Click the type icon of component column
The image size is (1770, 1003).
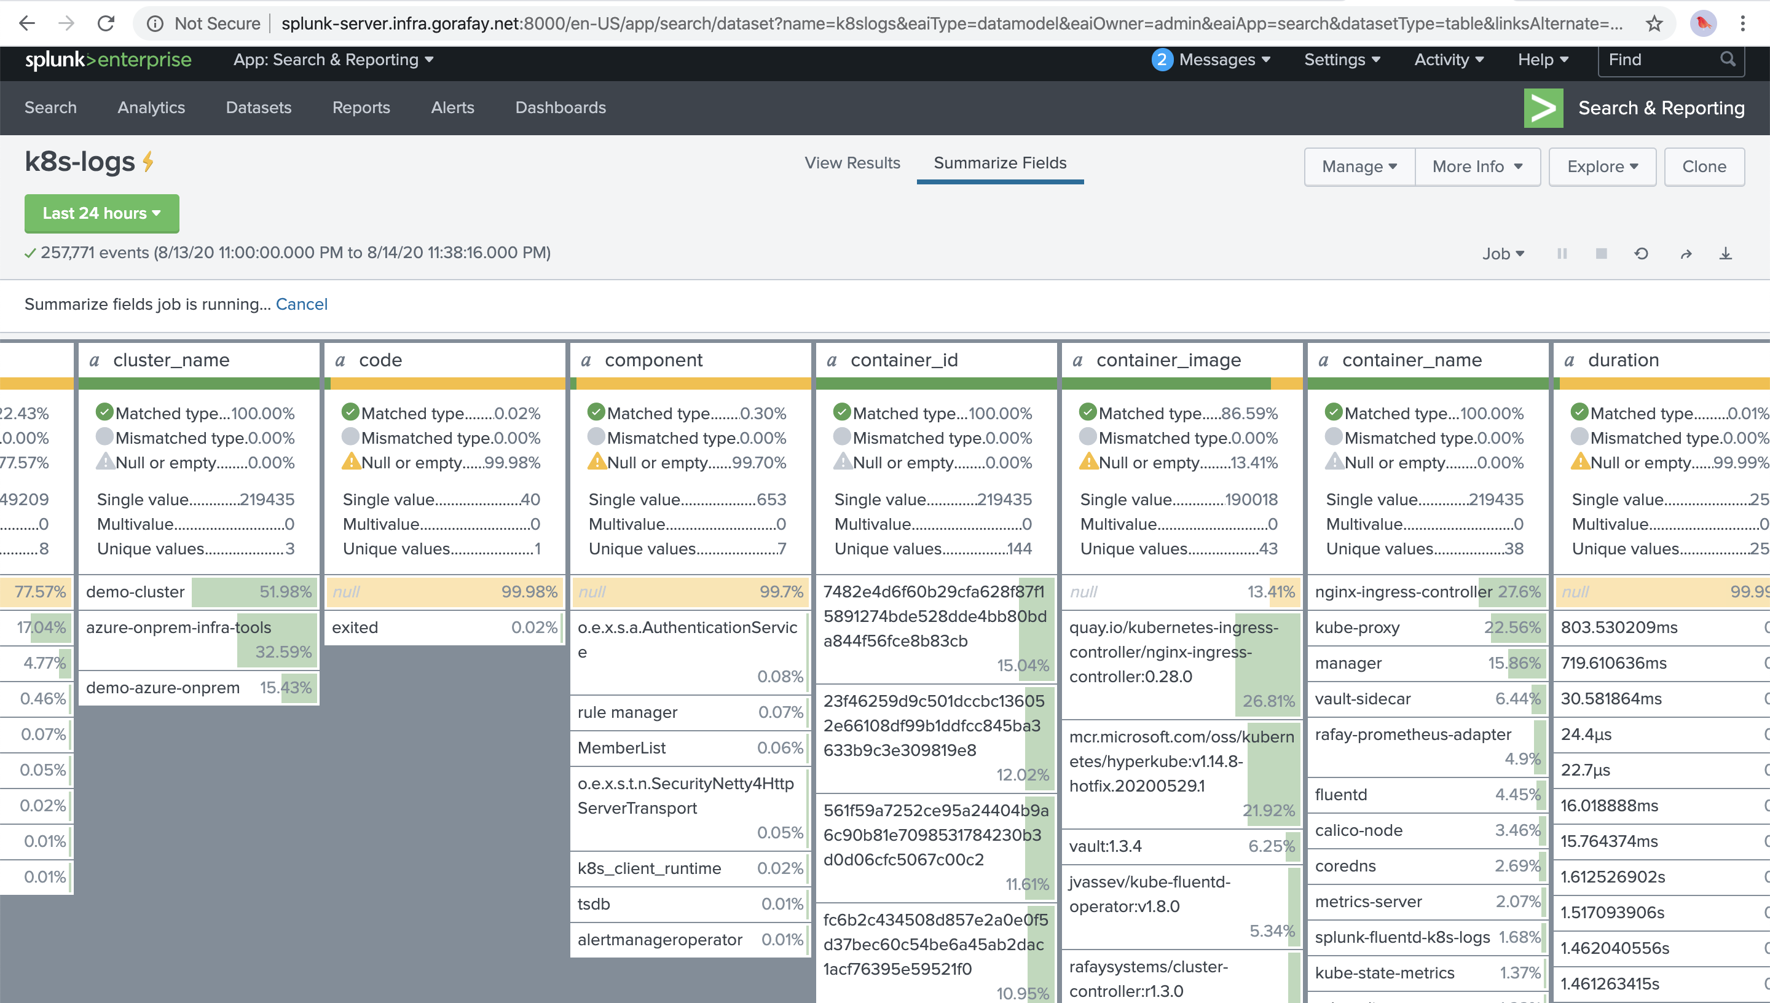[586, 360]
